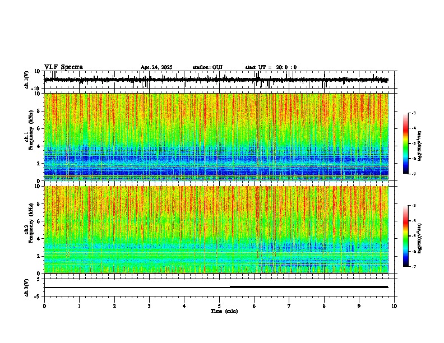
Task: Select the date text "Apr. 24, 2025"
Action: [156, 67]
